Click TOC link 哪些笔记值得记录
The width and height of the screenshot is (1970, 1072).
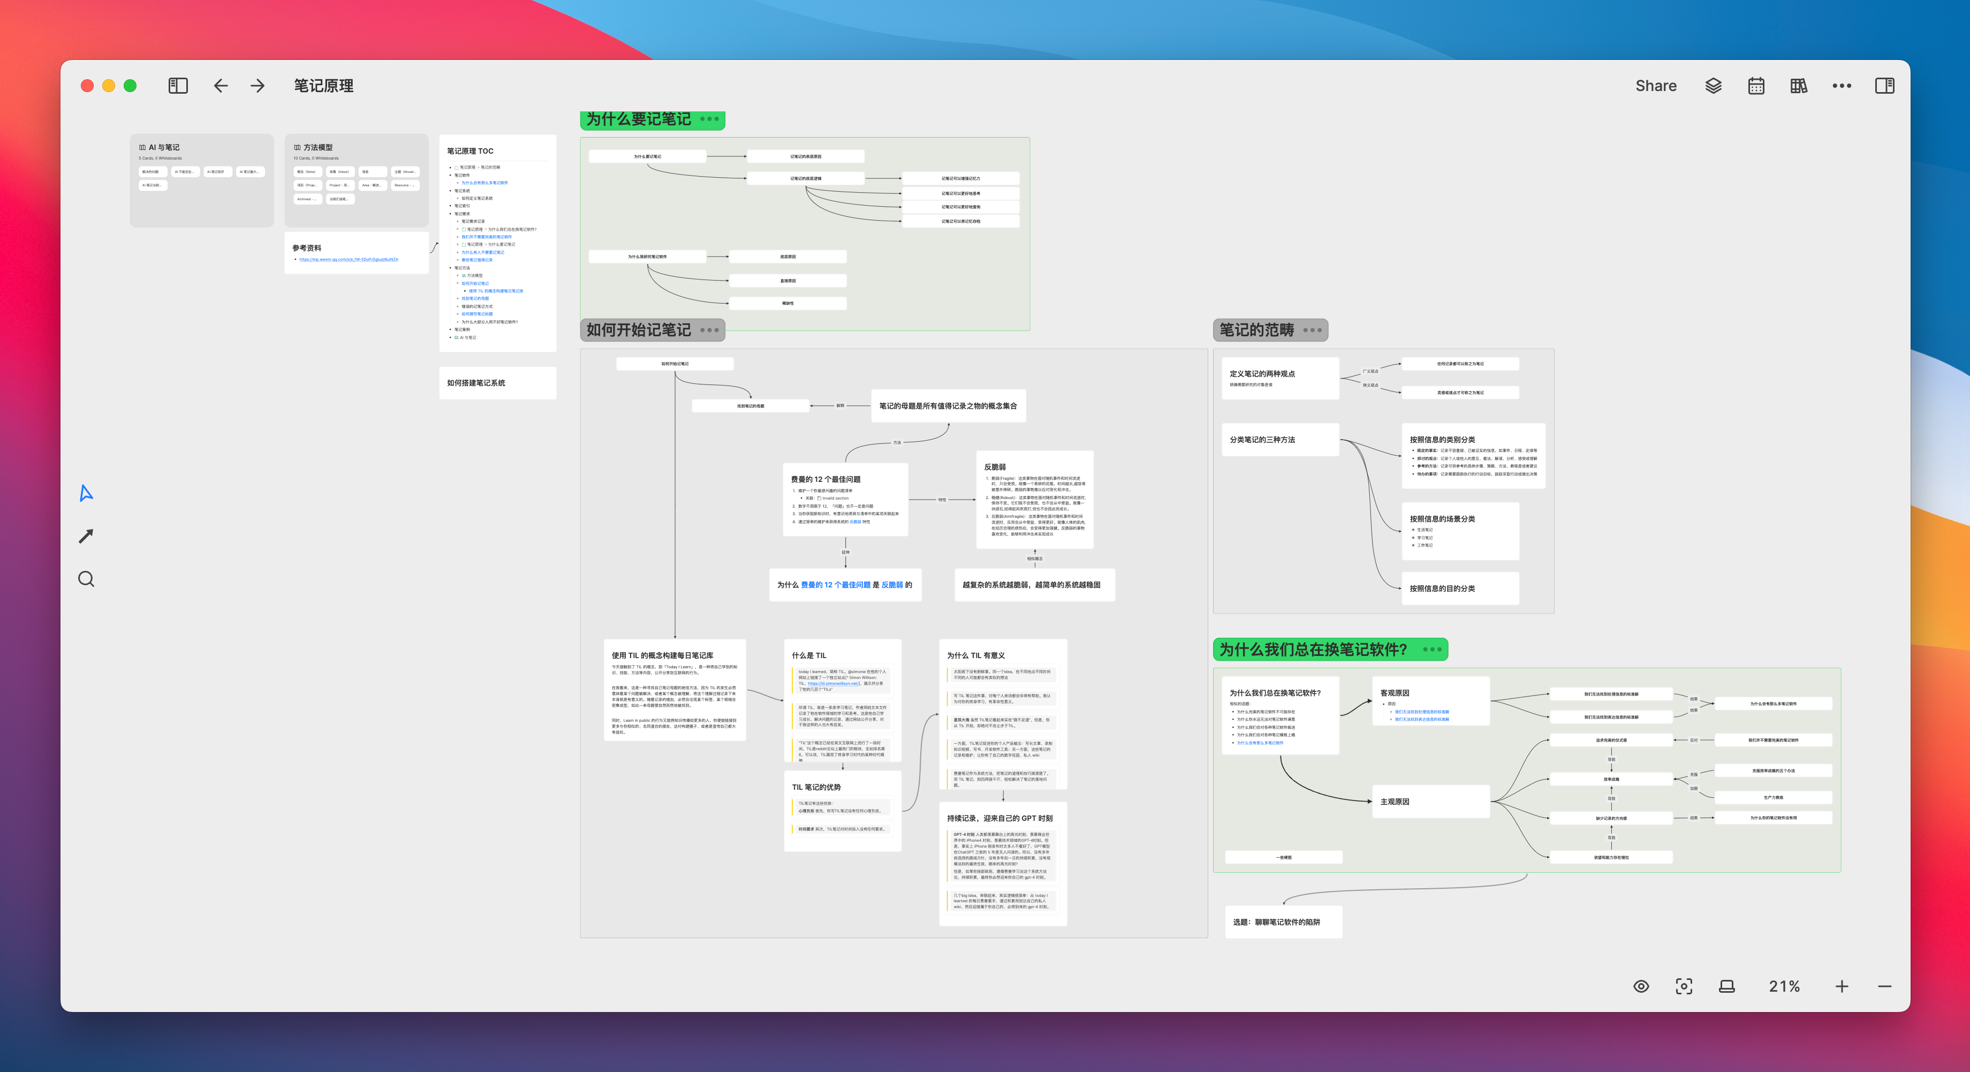[x=476, y=260]
